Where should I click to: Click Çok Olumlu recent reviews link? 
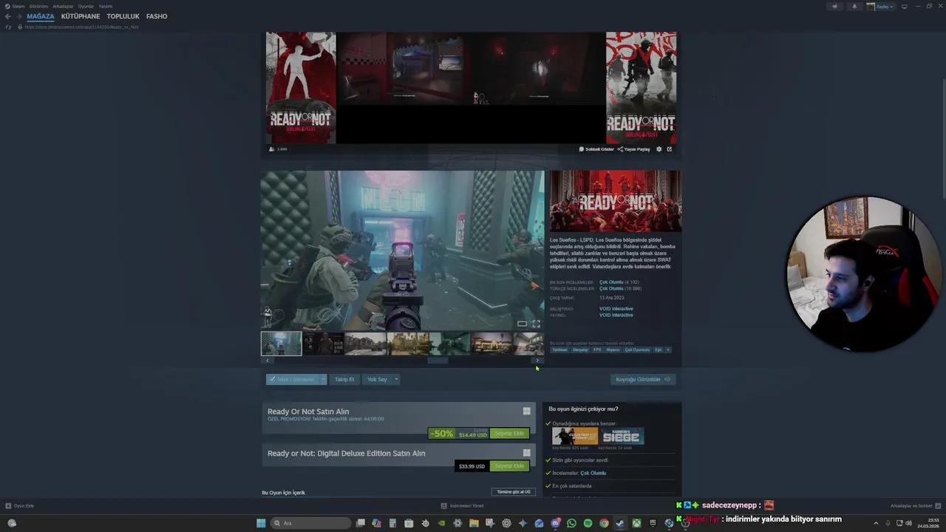coord(611,282)
